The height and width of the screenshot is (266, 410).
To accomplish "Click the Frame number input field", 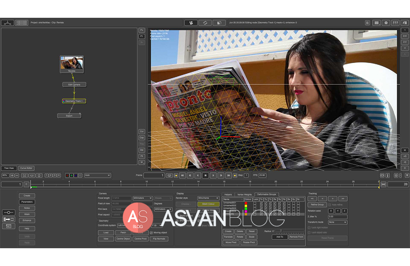I will pyautogui.click(x=154, y=175).
